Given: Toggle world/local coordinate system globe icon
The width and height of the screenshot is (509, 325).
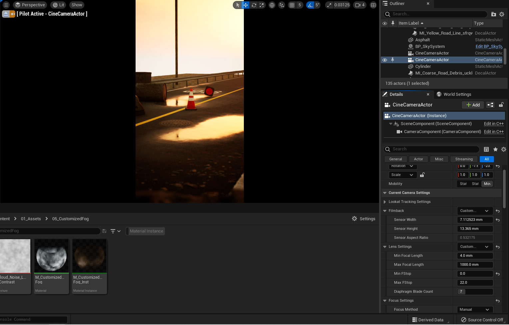Looking at the screenshot, I should pyautogui.click(x=272, y=5).
